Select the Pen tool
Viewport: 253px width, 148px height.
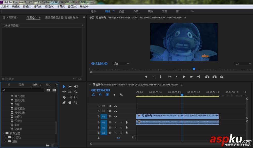64,103
